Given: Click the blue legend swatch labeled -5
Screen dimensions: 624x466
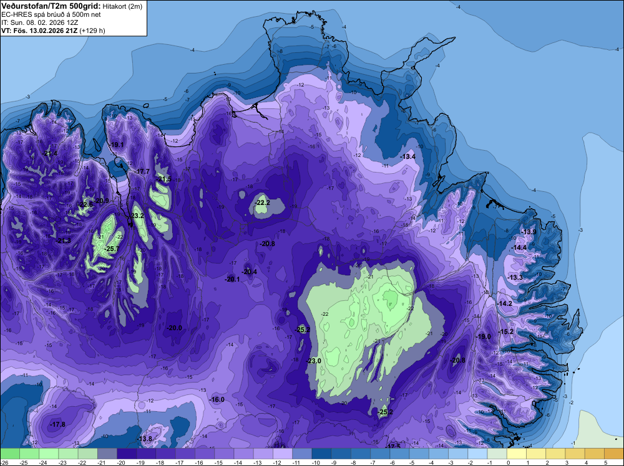Looking at the screenshot, I should click(419, 454).
